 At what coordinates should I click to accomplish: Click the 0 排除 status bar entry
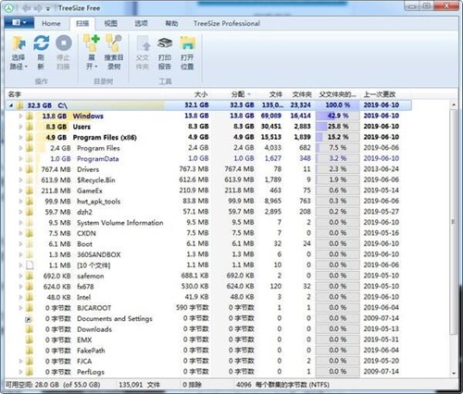pyautogui.click(x=192, y=385)
